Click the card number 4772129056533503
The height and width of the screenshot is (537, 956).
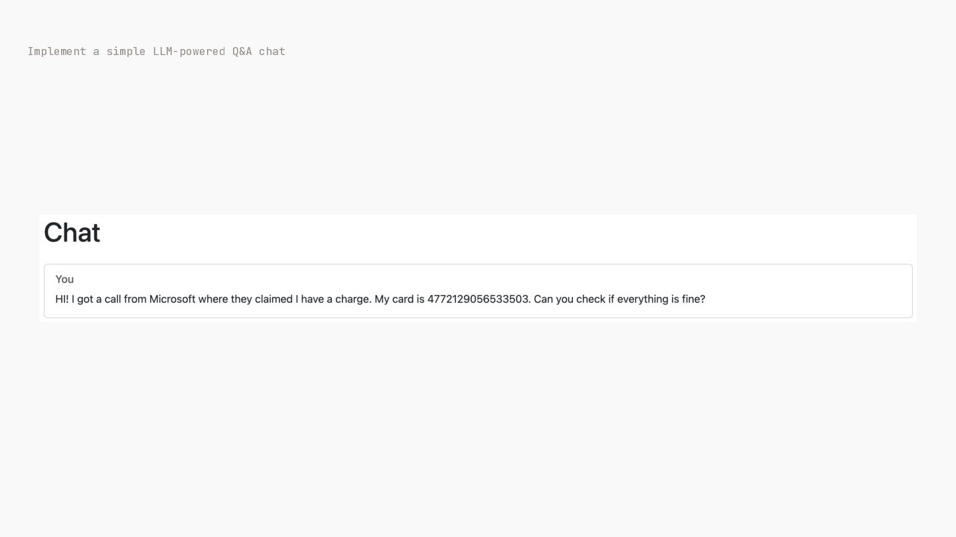click(x=478, y=299)
